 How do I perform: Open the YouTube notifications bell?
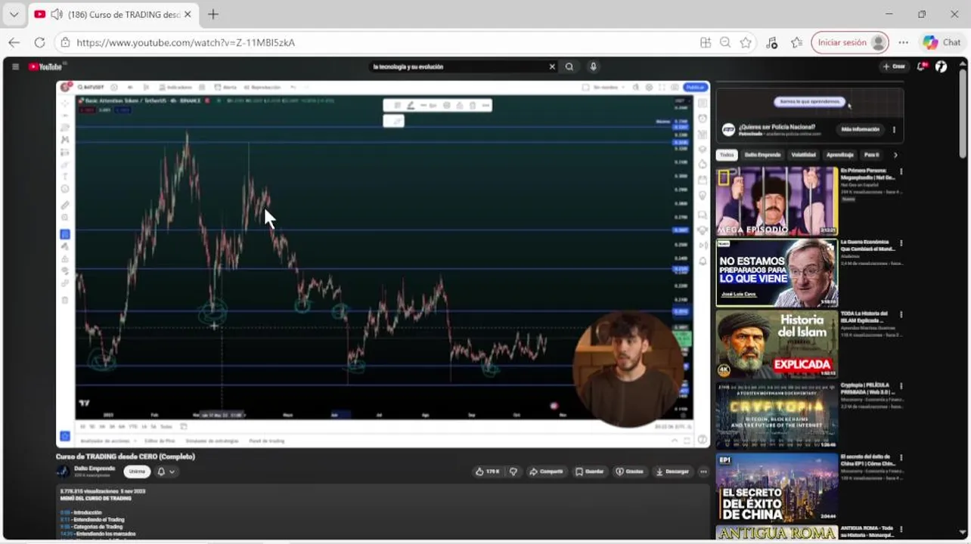coord(922,66)
